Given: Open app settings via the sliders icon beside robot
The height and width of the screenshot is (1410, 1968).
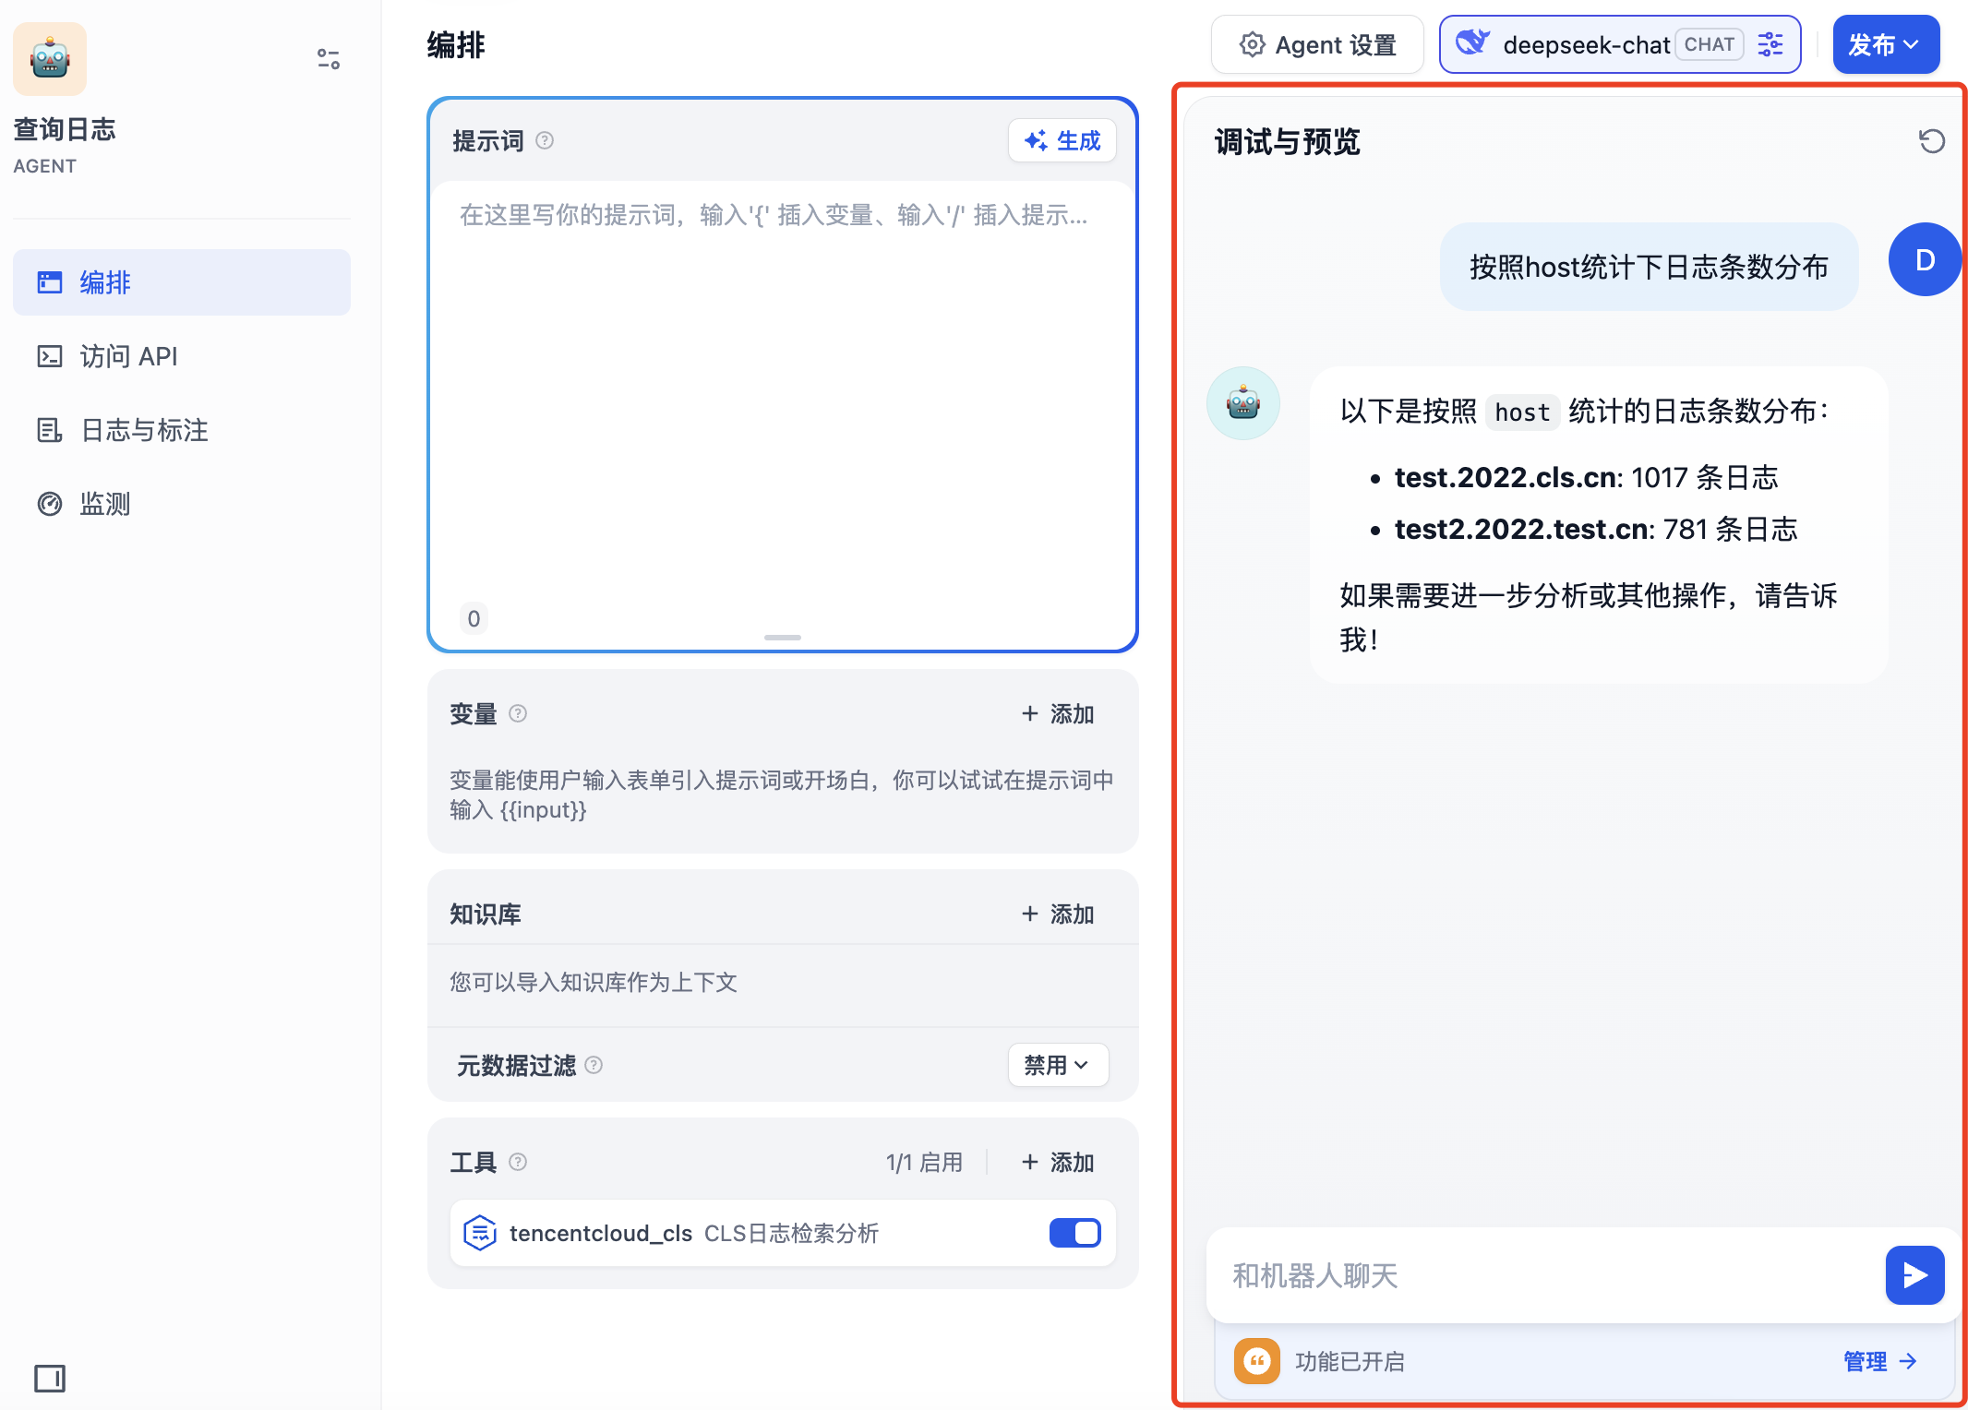Looking at the screenshot, I should click(328, 59).
